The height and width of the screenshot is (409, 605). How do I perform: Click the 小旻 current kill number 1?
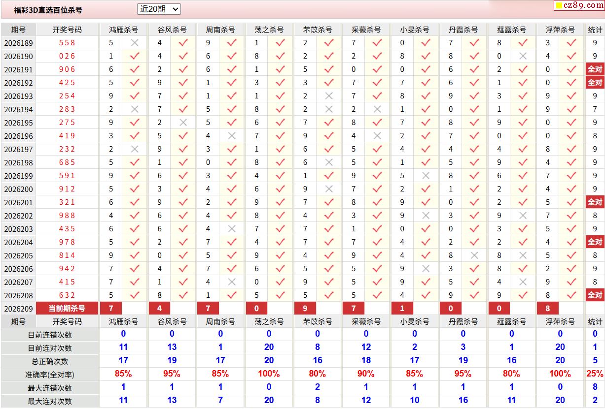402,309
